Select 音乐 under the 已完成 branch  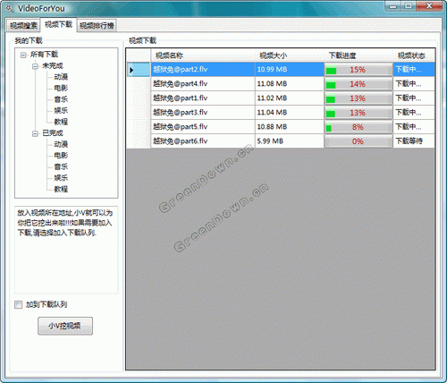[61, 166]
